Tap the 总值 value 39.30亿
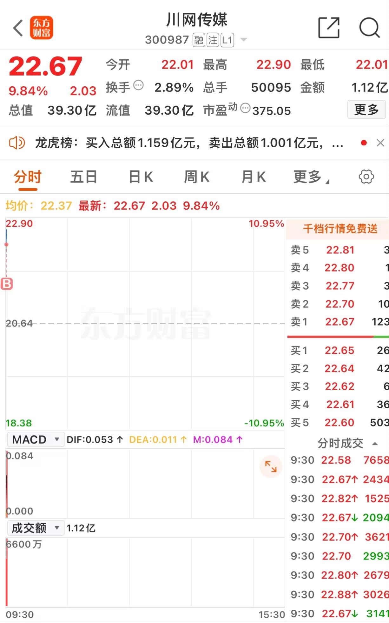The image size is (389, 623). [x=72, y=111]
